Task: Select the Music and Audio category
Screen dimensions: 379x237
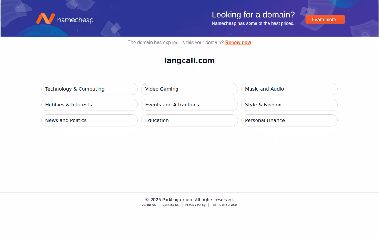Action: tap(289, 89)
